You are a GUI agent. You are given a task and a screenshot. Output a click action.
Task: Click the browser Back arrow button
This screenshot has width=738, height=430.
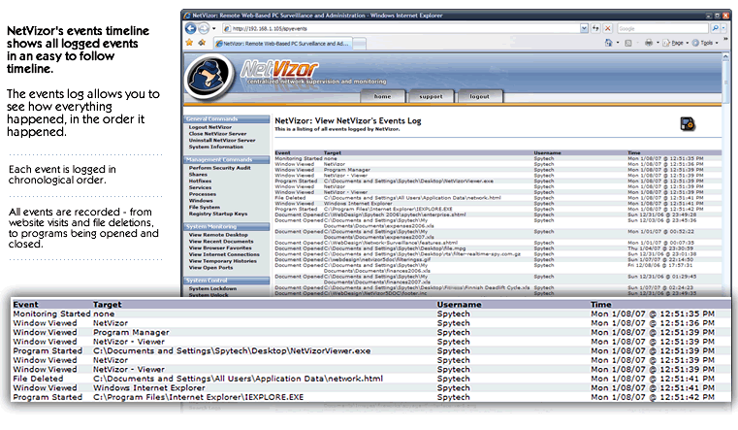click(x=191, y=28)
